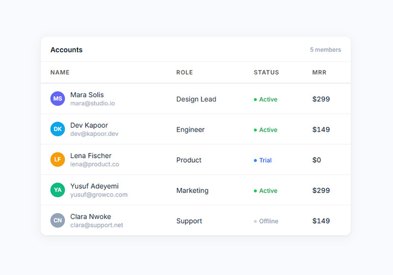Sort by the MRR column header
This screenshot has width=393, height=275.
[x=319, y=73]
